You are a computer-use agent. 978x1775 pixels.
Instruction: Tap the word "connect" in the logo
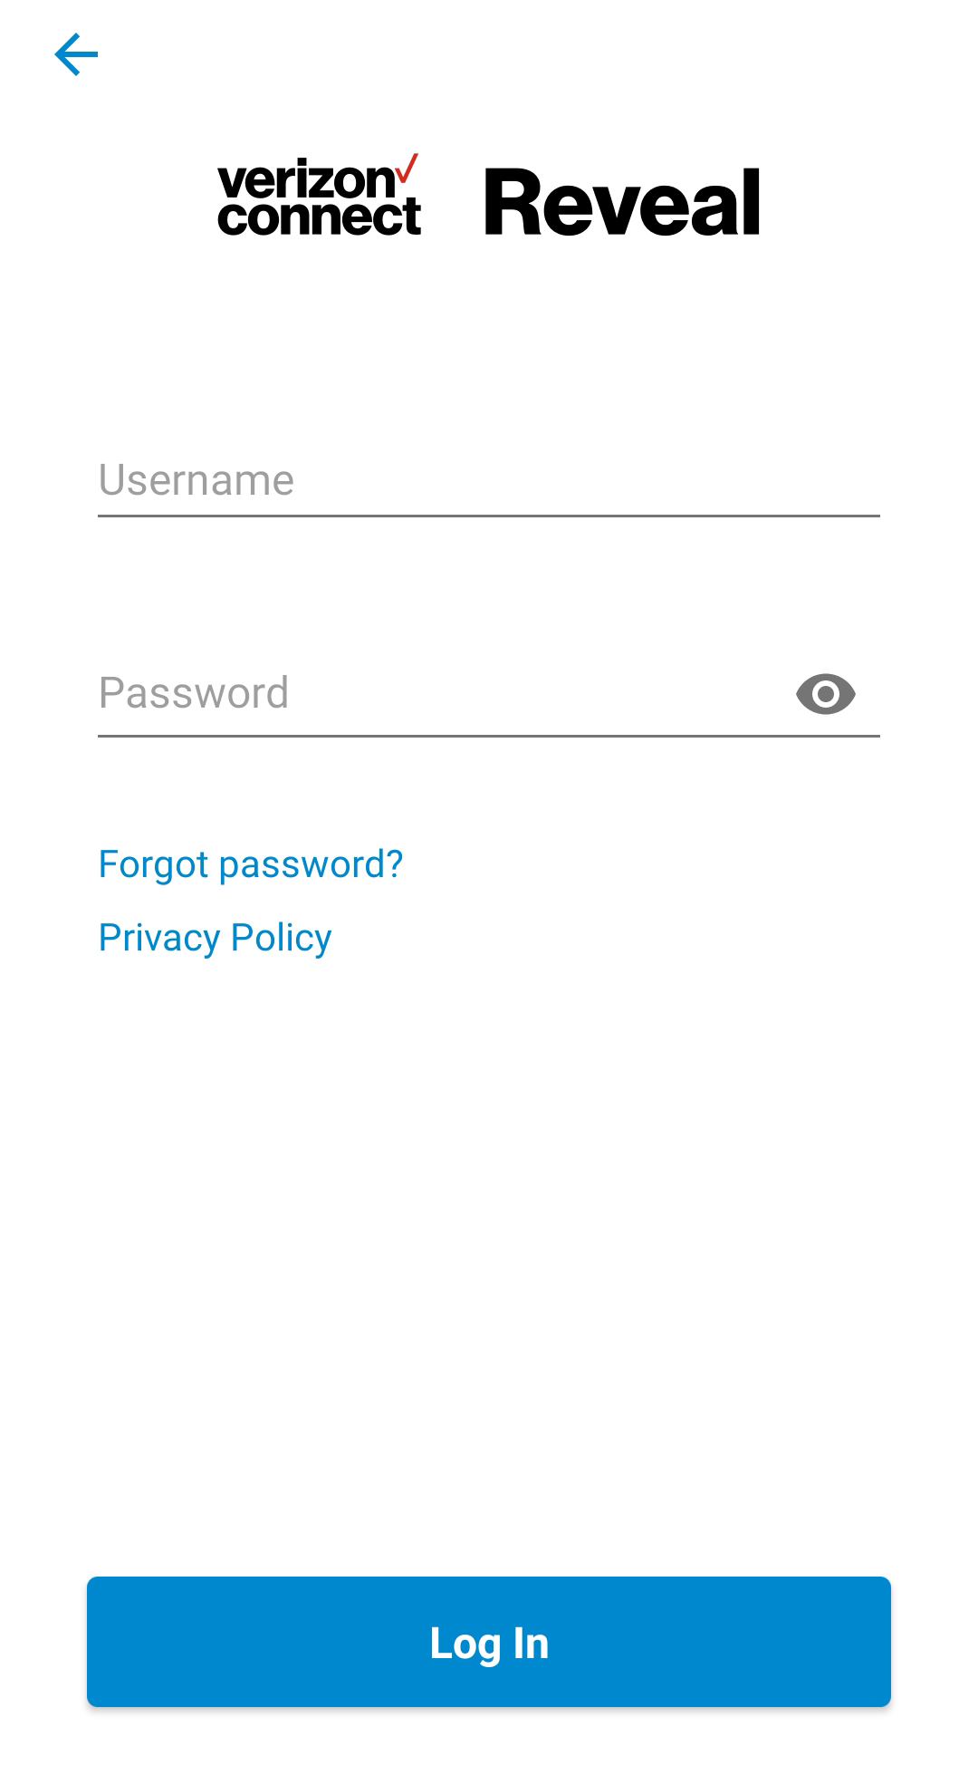click(x=319, y=217)
